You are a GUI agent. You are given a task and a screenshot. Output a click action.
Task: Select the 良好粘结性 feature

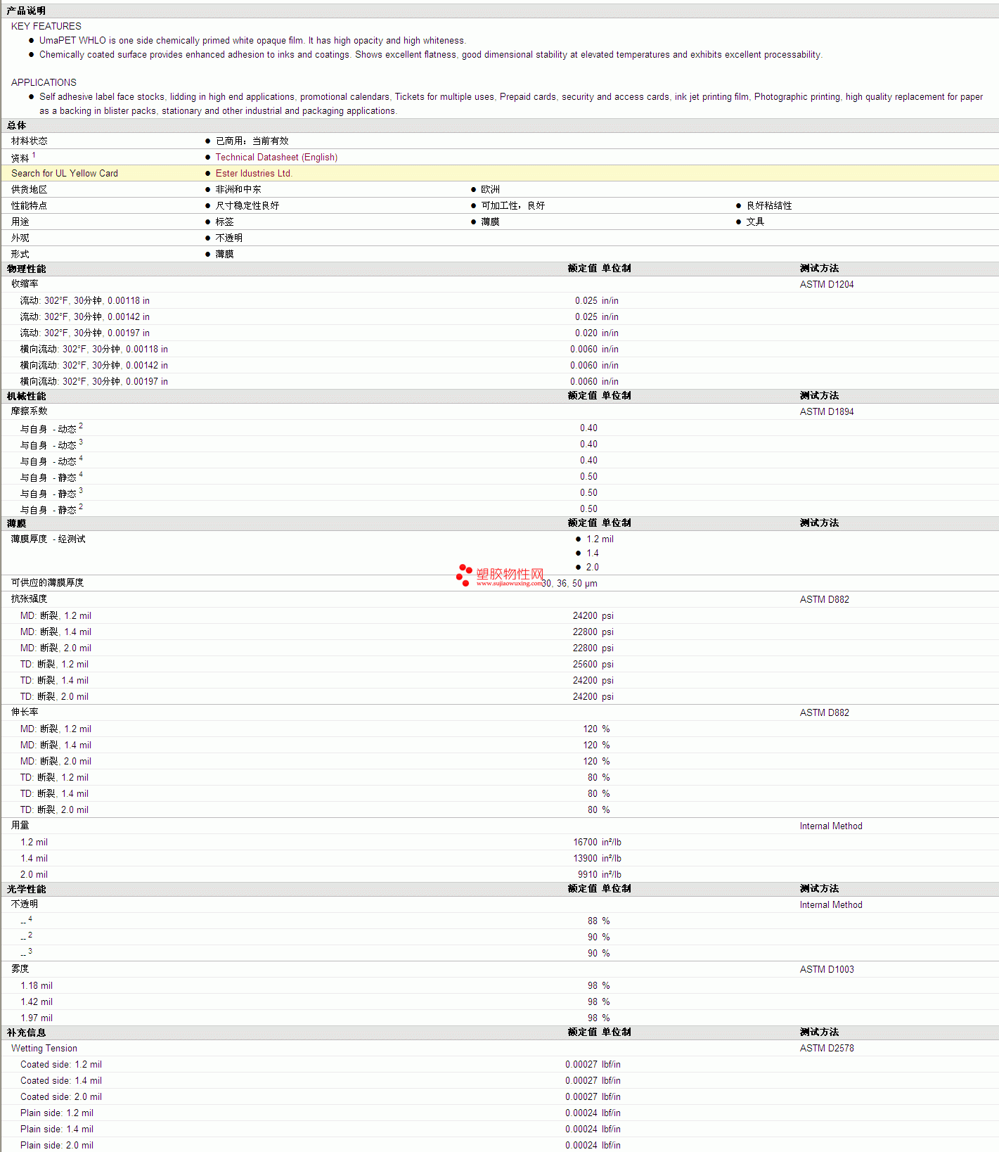[x=769, y=206]
